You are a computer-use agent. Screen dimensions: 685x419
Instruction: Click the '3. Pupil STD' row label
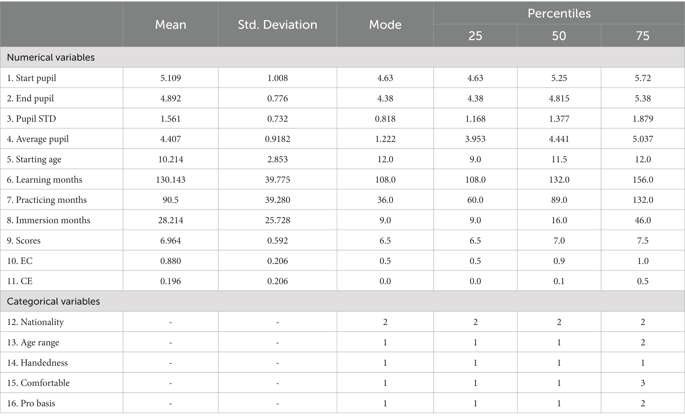(x=31, y=119)
